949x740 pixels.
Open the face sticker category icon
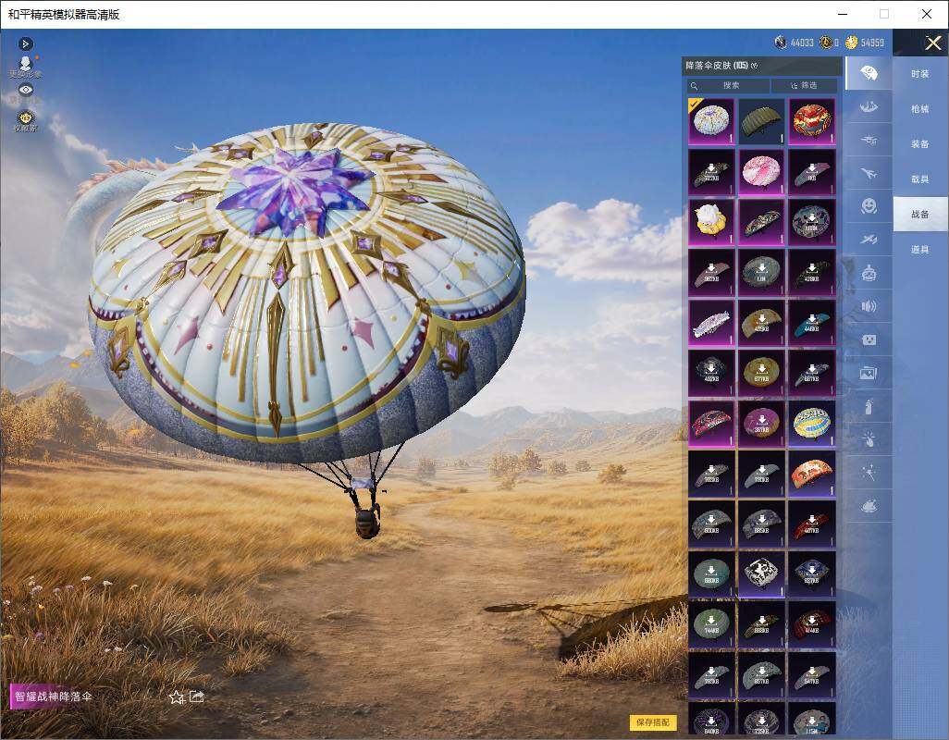click(869, 339)
